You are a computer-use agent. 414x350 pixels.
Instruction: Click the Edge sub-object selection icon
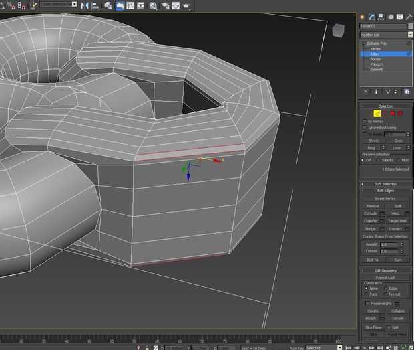click(x=377, y=114)
